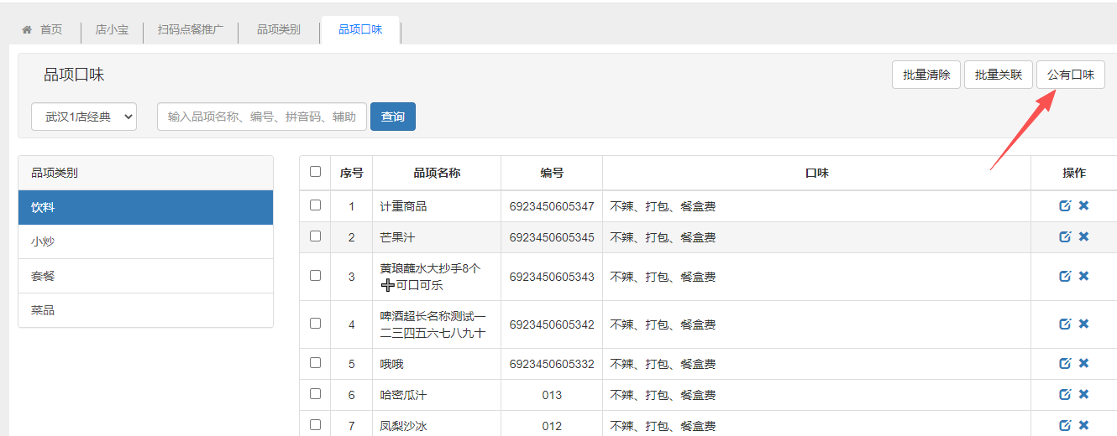Toggle the select-all checkbox in table header

pos(315,172)
